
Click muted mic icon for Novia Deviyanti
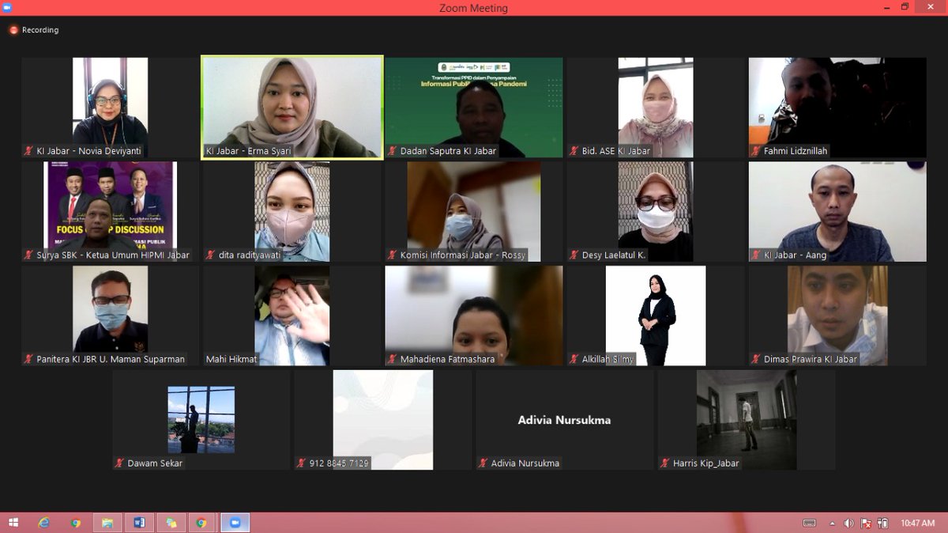(x=29, y=151)
